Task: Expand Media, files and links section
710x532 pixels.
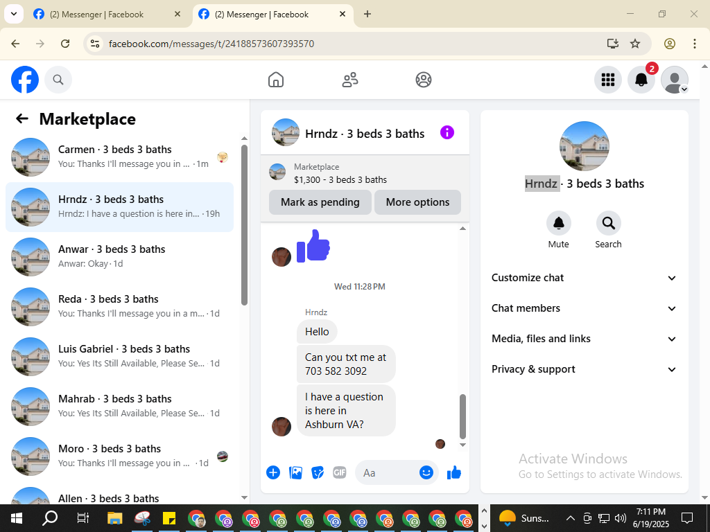Action: click(584, 339)
